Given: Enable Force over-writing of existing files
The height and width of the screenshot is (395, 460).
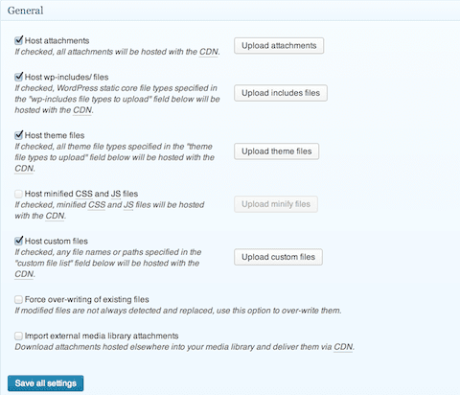Looking at the screenshot, I should [18, 299].
